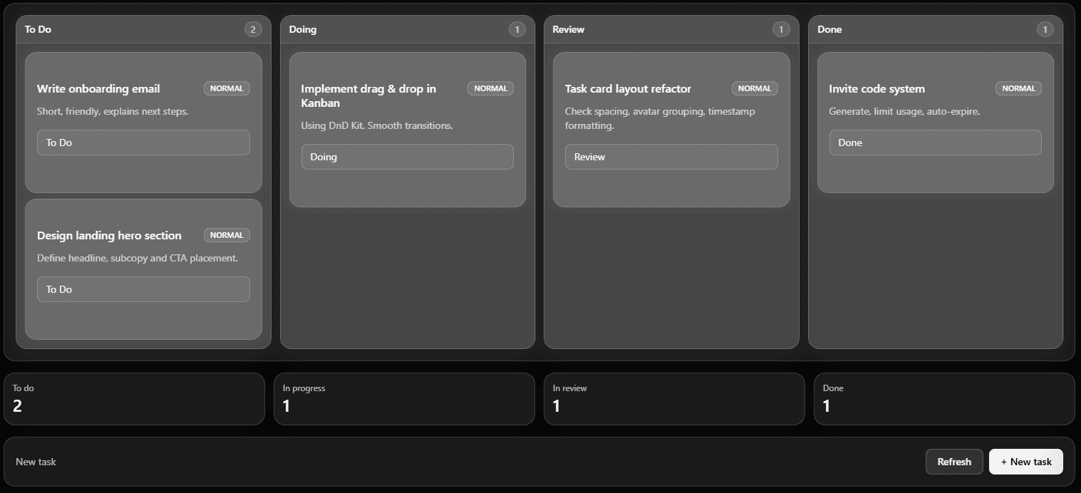Click the count badge on the Review column
1081x493 pixels.
click(x=780, y=29)
